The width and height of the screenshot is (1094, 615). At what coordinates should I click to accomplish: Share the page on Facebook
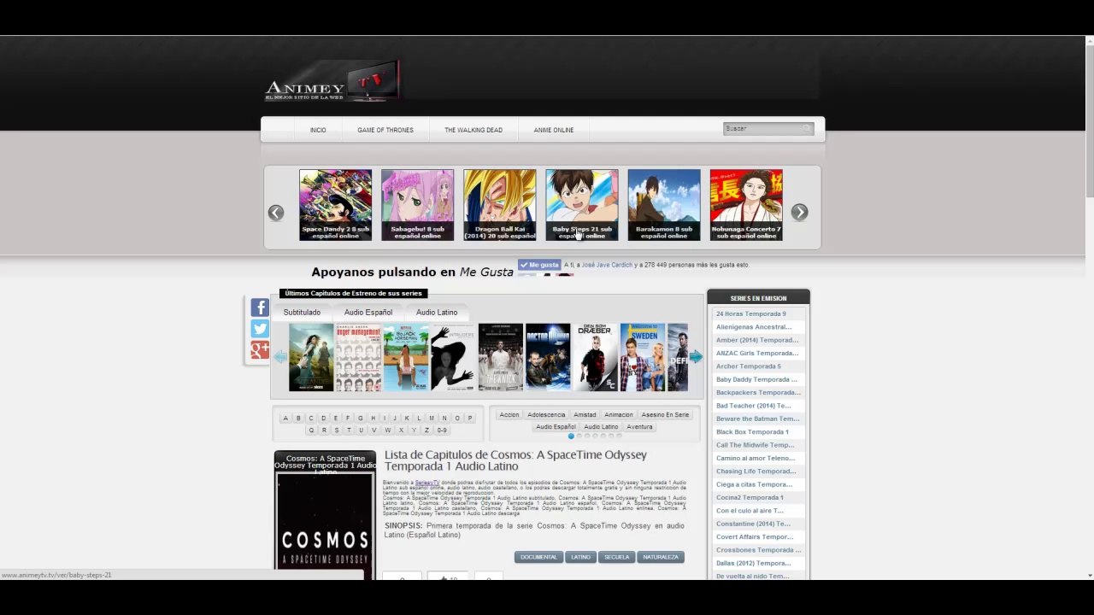[x=260, y=307]
